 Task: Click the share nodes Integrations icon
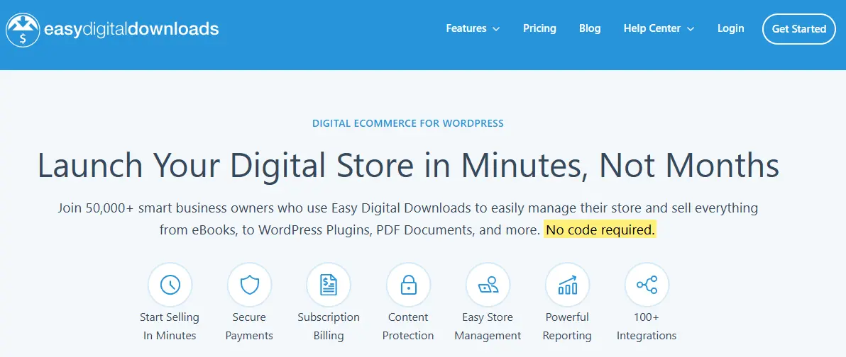[647, 284]
